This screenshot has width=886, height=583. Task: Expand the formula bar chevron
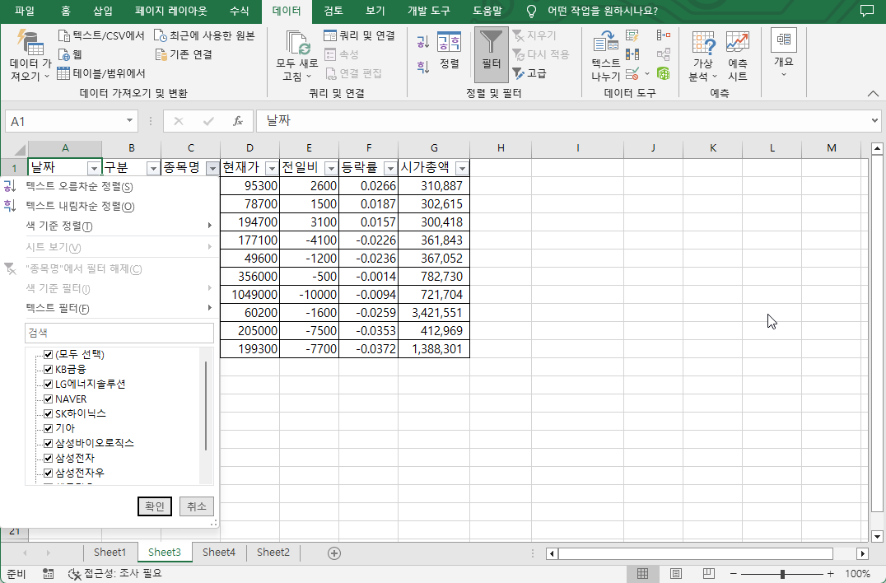pyautogui.click(x=874, y=121)
